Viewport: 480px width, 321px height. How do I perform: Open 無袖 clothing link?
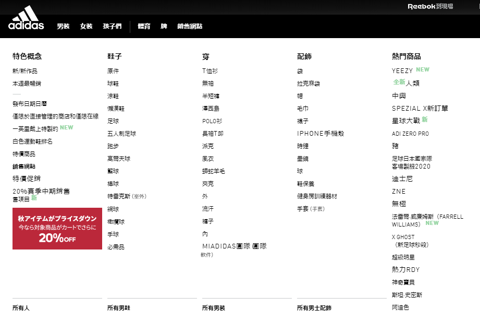pyautogui.click(x=208, y=84)
